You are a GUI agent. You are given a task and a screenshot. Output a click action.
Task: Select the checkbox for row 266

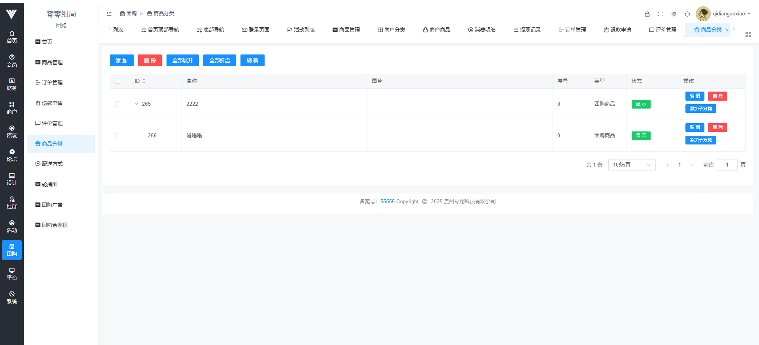(x=117, y=136)
